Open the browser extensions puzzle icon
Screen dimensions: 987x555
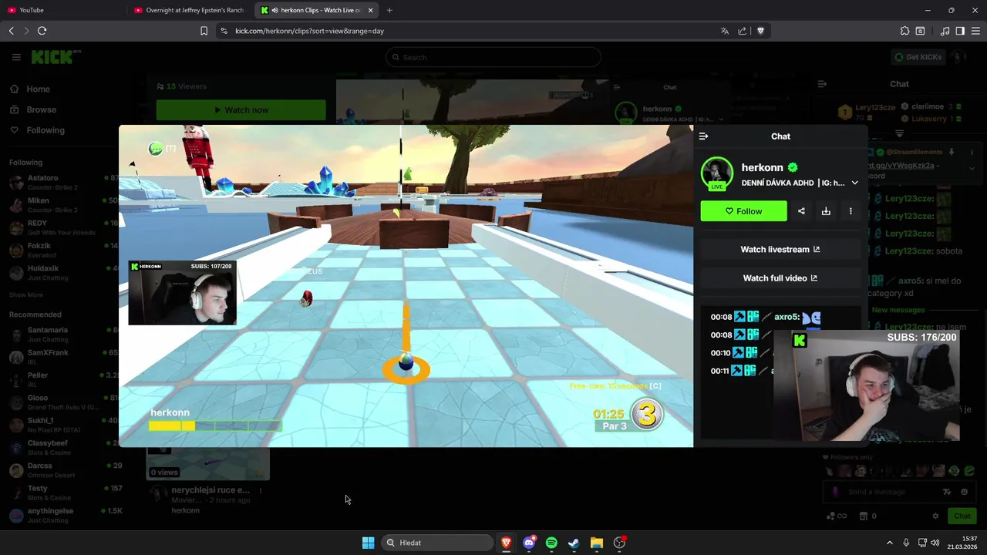[904, 31]
